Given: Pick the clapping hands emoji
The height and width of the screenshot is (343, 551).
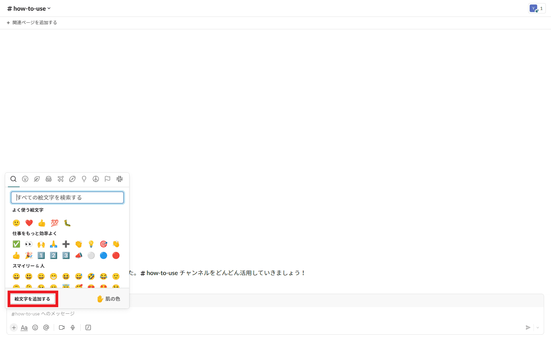Looking at the screenshot, I should [x=79, y=244].
